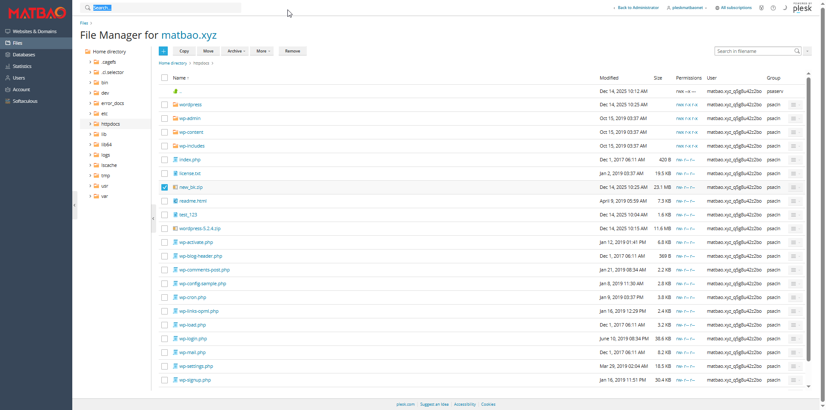The image size is (826, 410).
Task: Select the wordpress-5.2.4.zip checkbox
Action: pos(164,229)
